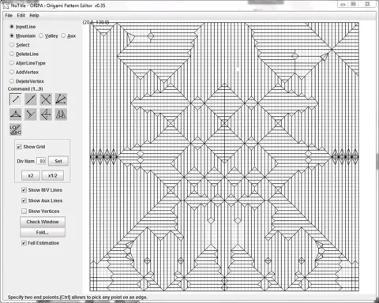Open the File menu
Image resolution: width=379 pixels, height=303 pixels.
click(x=9, y=16)
